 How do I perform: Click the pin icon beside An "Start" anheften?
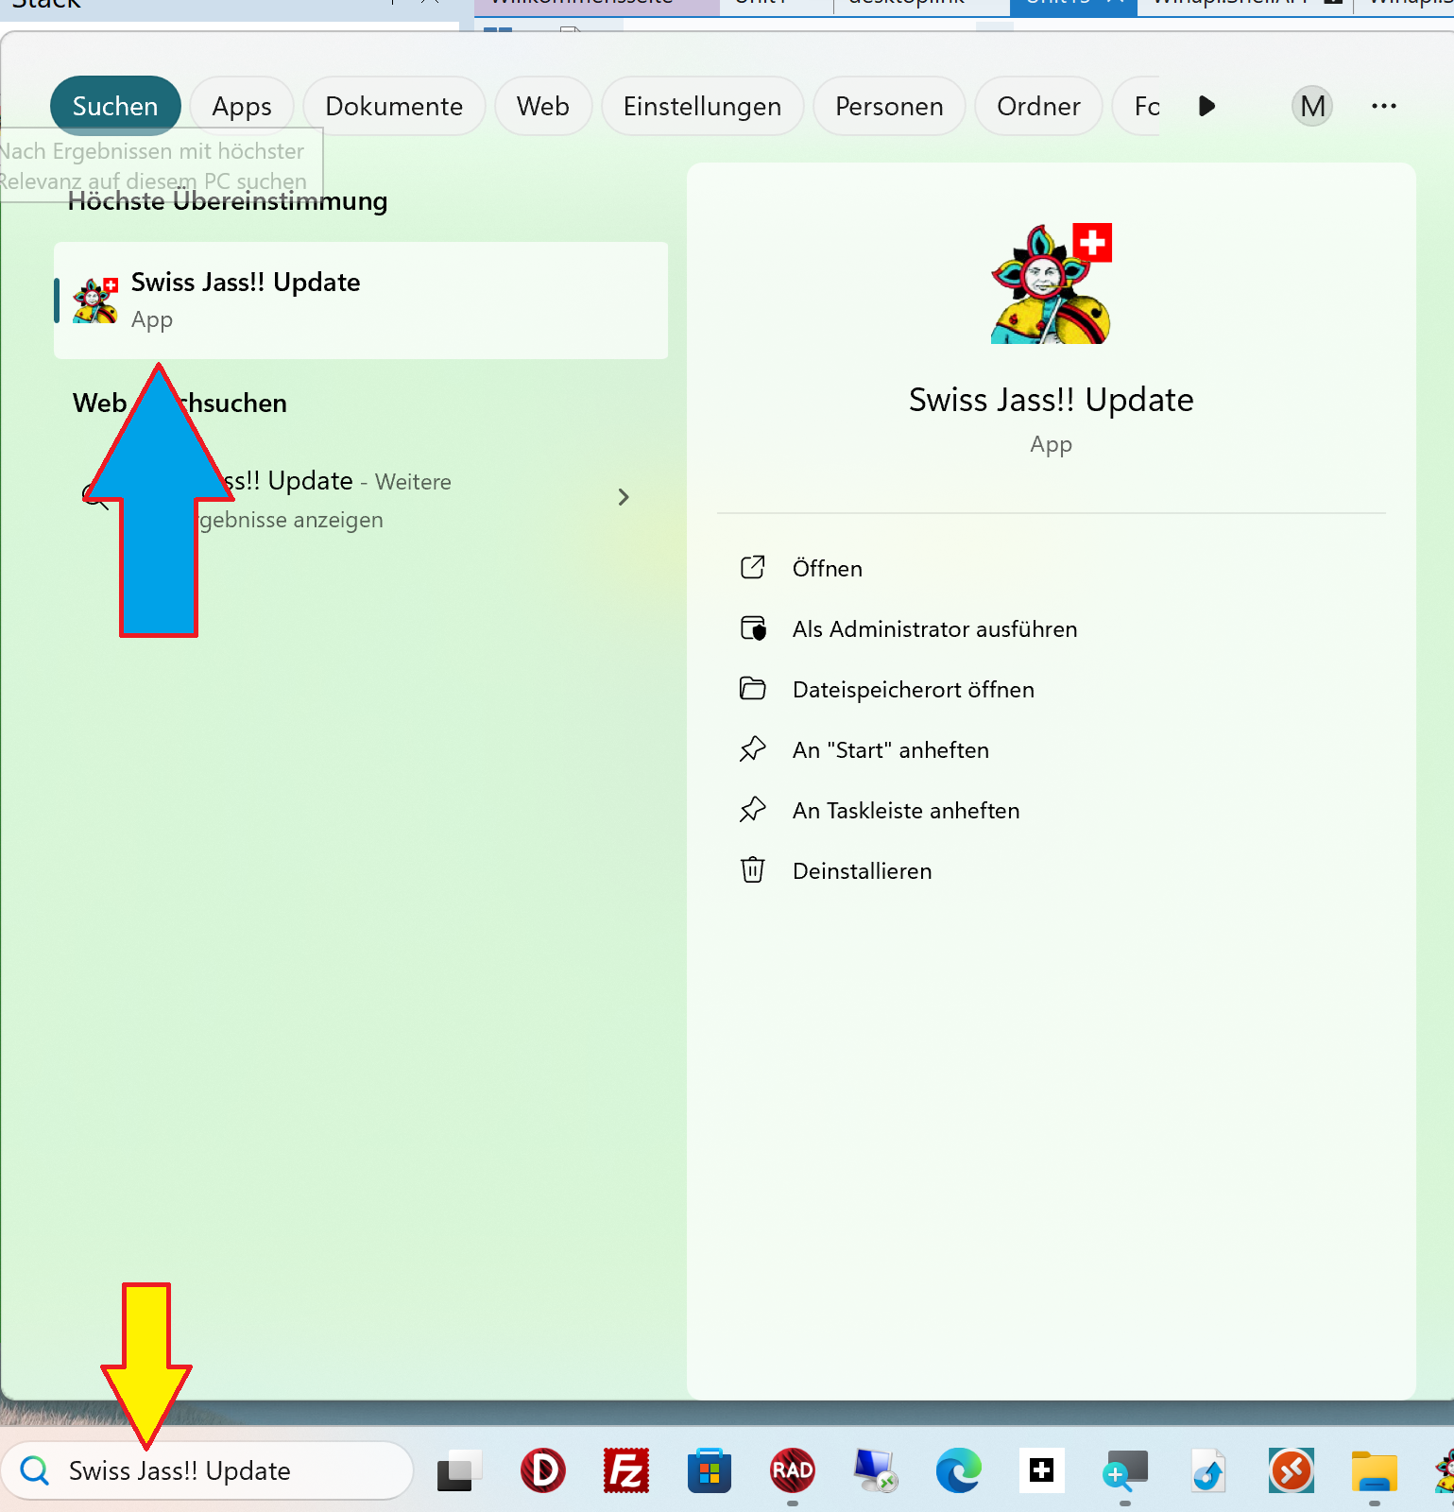click(x=753, y=748)
